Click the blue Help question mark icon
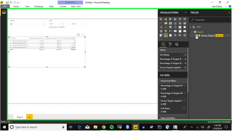The width and height of the screenshot is (233, 131). pos(230,6)
